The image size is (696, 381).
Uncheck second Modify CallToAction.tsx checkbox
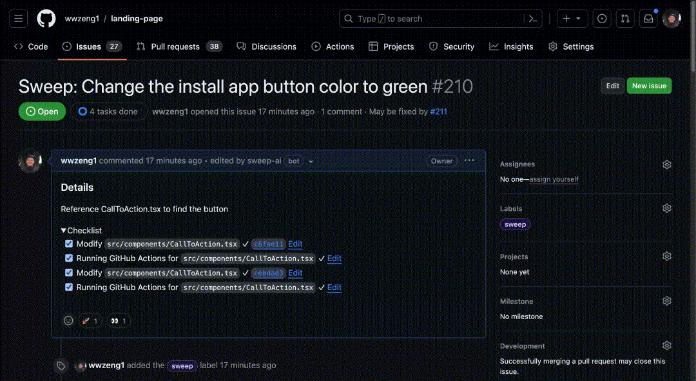[x=69, y=273]
